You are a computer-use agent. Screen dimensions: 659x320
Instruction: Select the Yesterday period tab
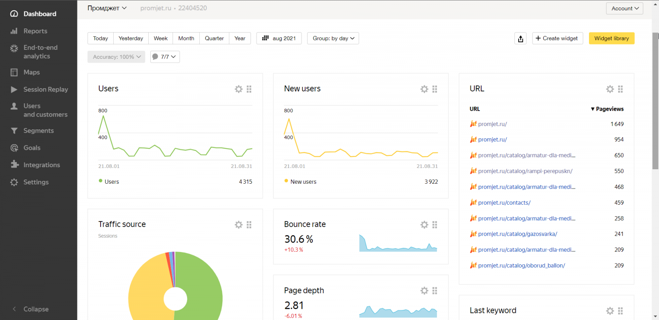pos(131,38)
